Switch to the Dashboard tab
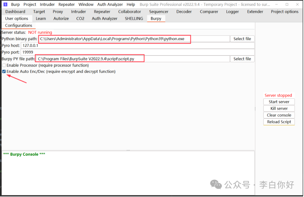Viewport: 304px width, 197px height. (x=15, y=12)
